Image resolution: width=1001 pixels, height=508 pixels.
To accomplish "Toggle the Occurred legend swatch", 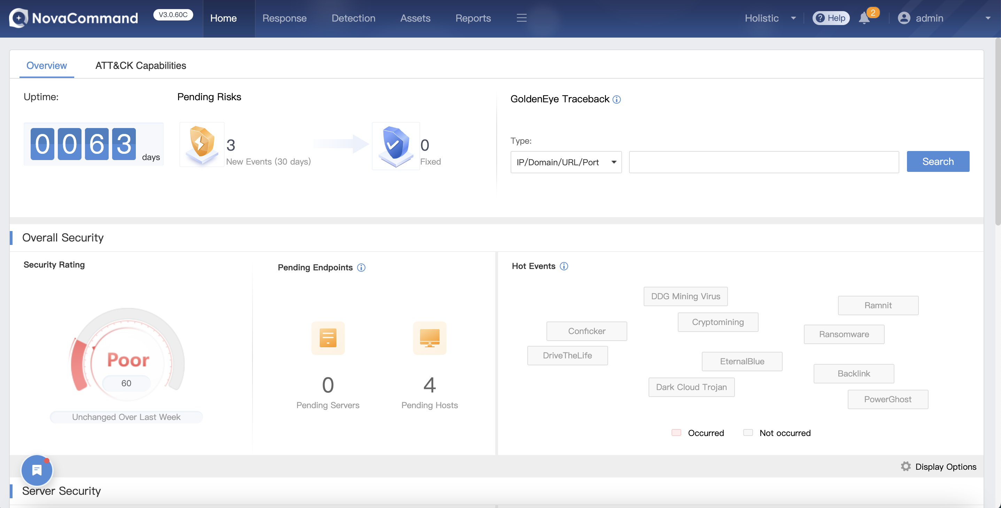I will click(676, 433).
